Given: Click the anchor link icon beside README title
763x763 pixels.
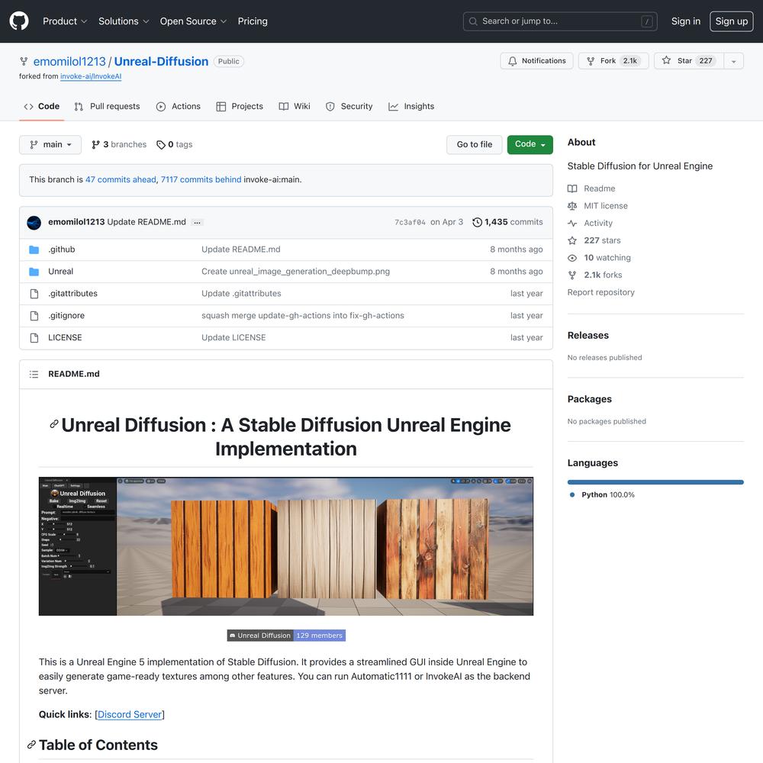Looking at the screenshot, I should (x=54, y=424).
